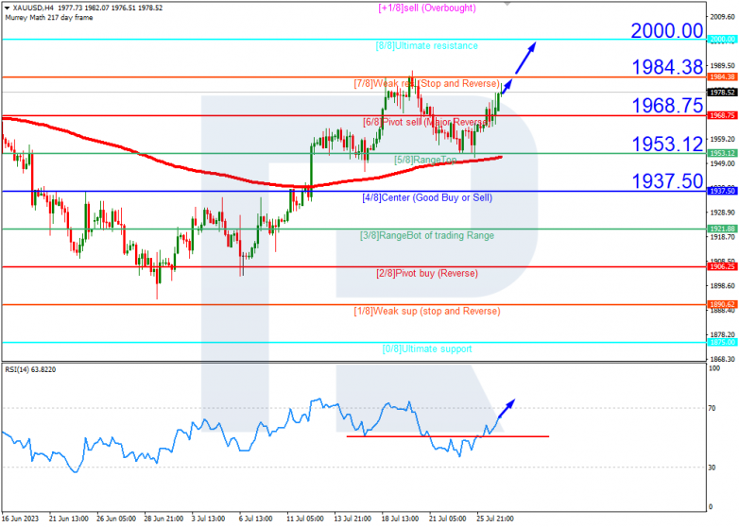This screenshot has height=527, width=739.
Task: Select the '21 Jul 05:00' time axis label
Action: coord(449,518)
